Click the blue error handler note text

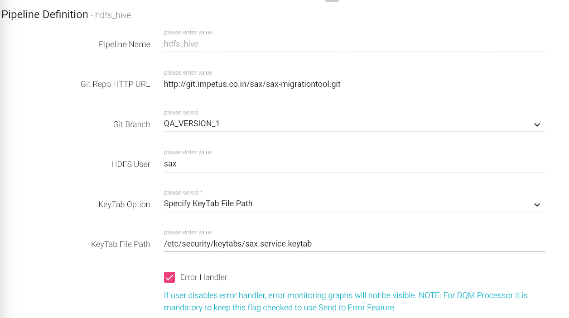point(345,301)
